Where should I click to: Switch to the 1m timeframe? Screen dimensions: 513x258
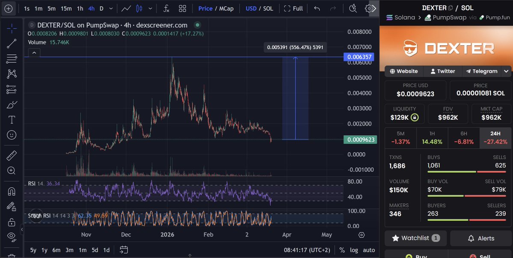coord(39,9)
